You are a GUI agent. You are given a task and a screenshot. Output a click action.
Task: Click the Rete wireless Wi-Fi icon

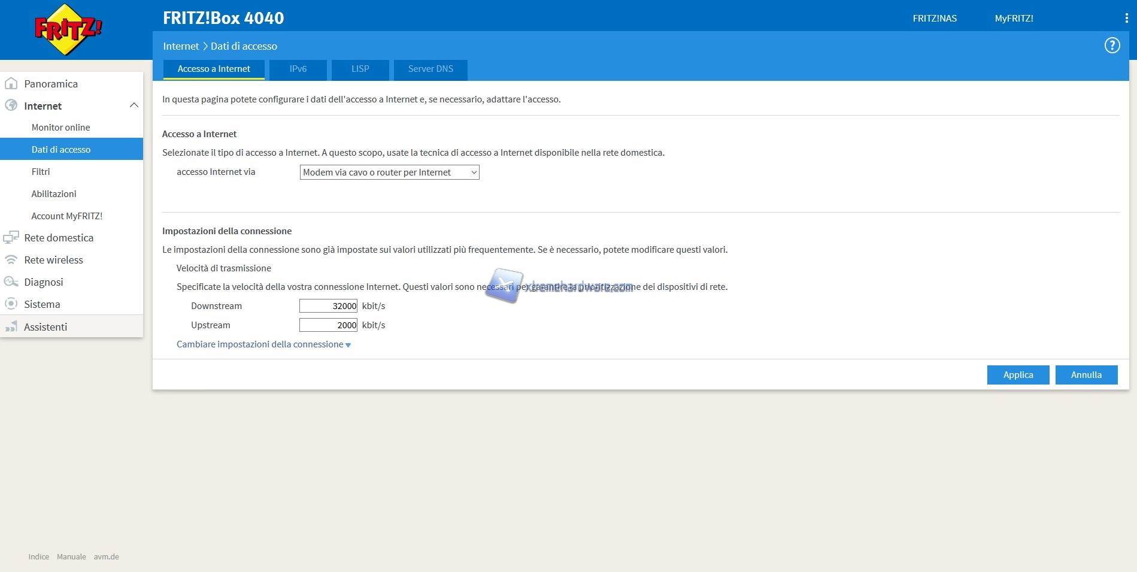11,260
